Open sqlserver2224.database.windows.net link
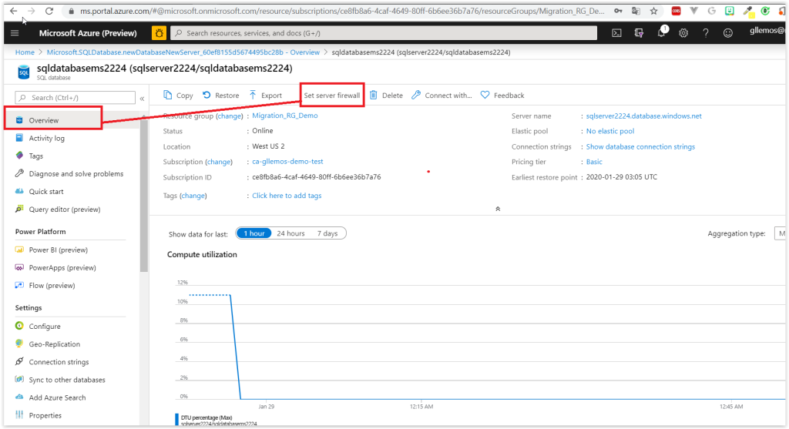This screenshot has height=429, width=789. pos(643,116)
